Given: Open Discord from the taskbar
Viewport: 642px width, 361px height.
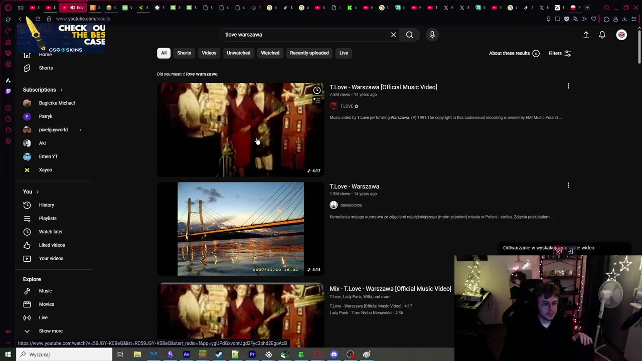Looking at the screenshot, I should coord(334,354).
